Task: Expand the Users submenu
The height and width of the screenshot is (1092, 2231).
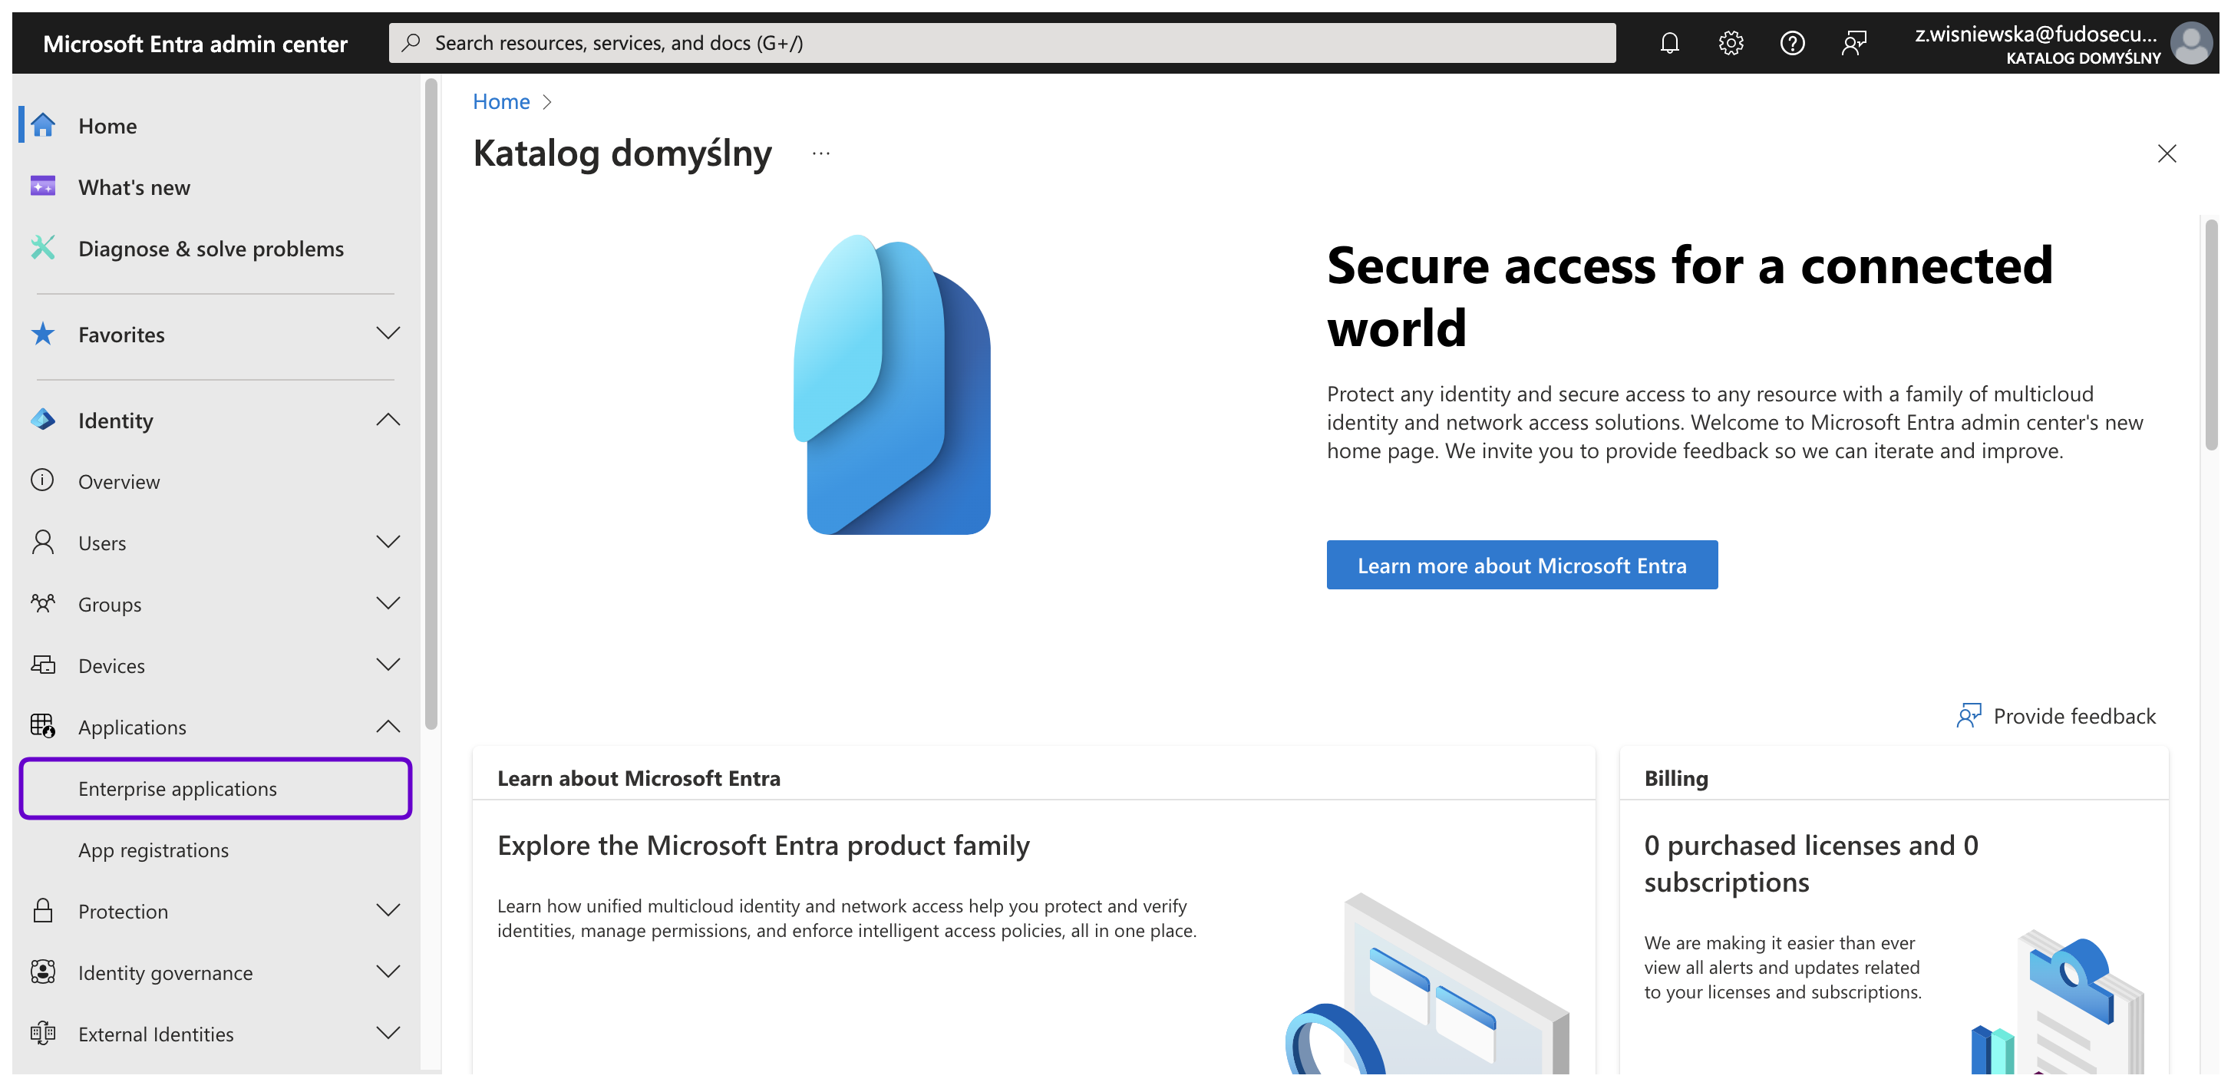Action: pyautogui.click(x=388, y=543)
